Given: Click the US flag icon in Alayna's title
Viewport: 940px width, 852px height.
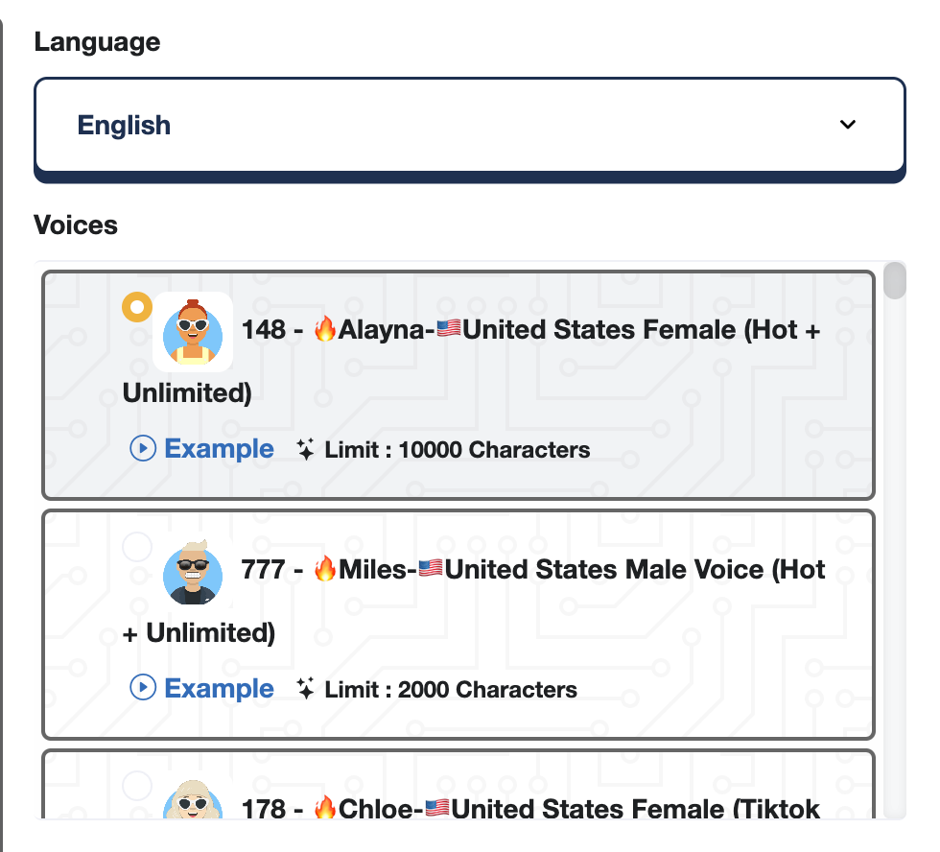Looking at the screenshot, I should click(x=448, y=330).
